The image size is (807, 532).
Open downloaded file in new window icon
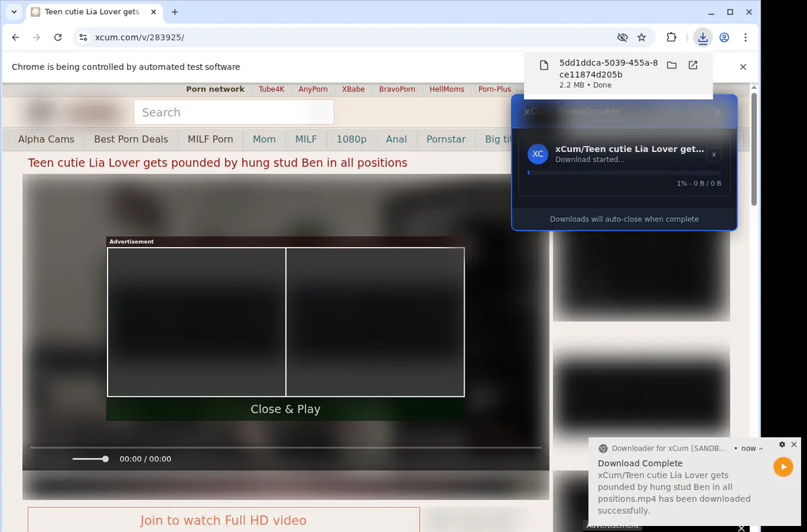693,65
